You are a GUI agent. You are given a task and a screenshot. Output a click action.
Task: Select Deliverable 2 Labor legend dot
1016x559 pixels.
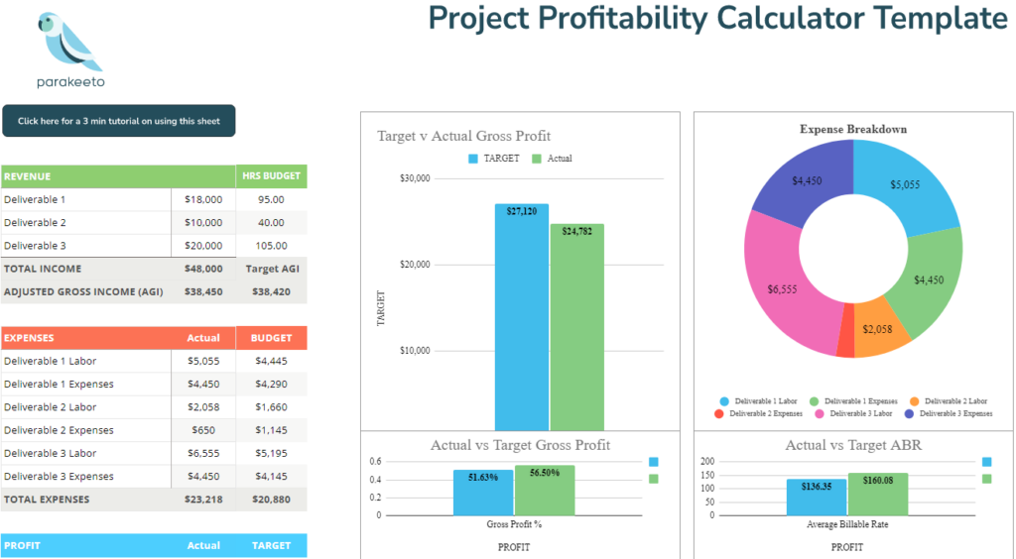click(x=913, y=401)
